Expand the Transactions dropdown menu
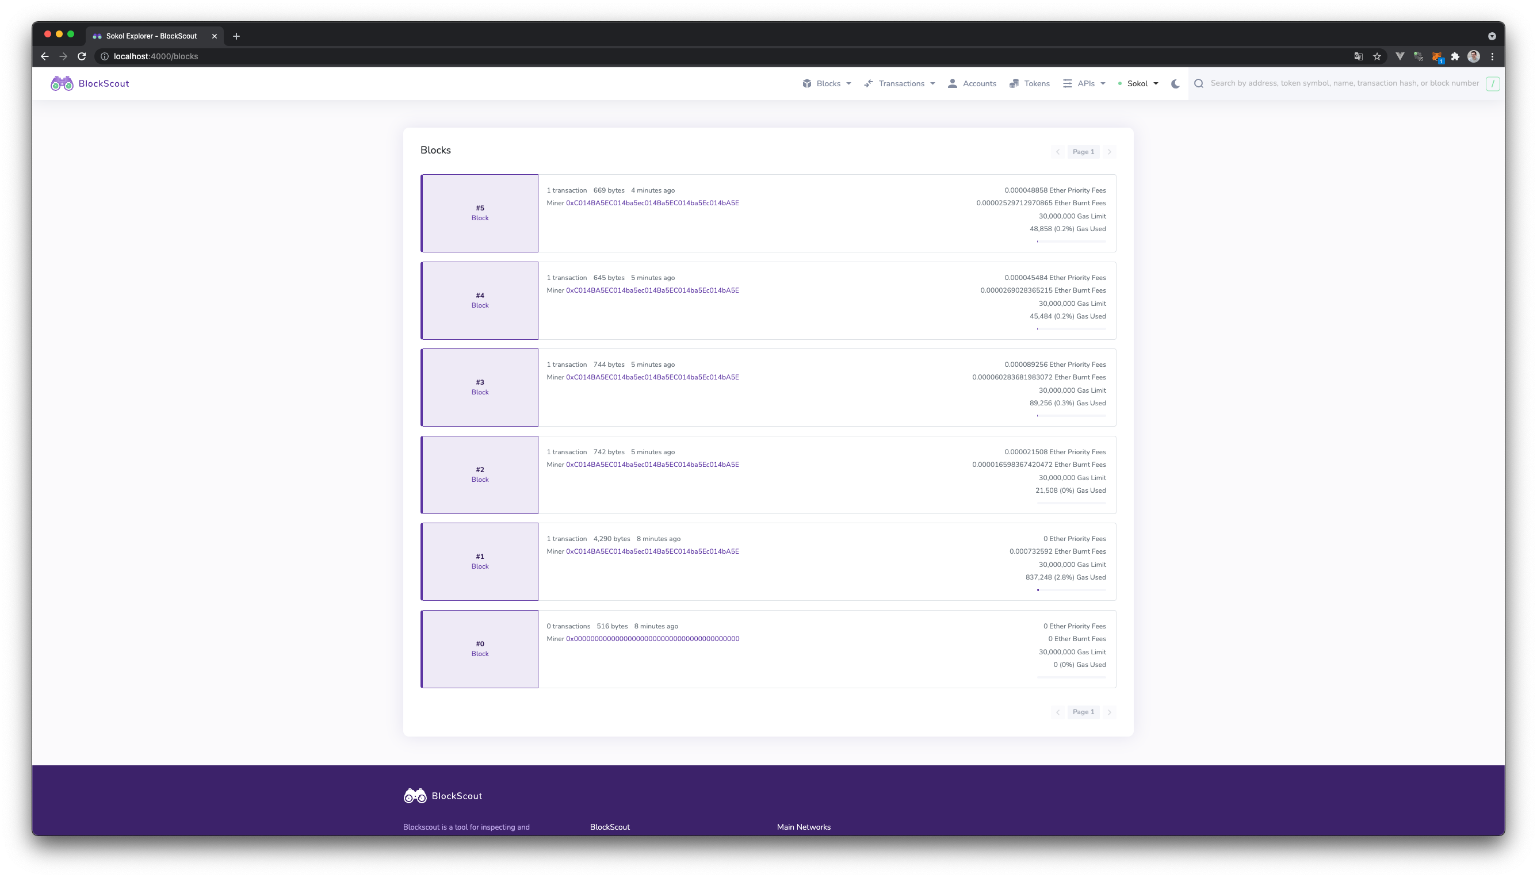1537x878 pixels. click(x=900, y=84)
